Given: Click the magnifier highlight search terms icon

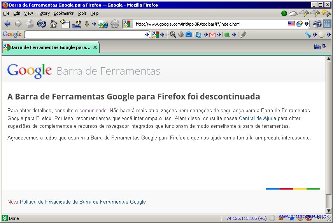Looking at the screenshot, I should (x=173, y=35).
